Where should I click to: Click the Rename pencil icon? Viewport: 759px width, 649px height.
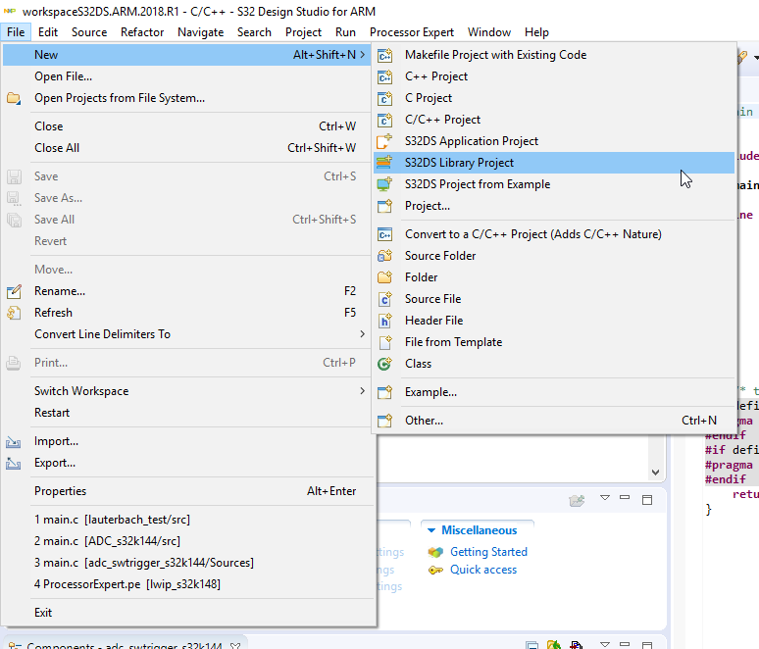14,291
